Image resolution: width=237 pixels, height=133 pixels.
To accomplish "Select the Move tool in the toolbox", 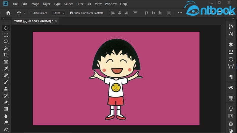I will tap(6, 28).
